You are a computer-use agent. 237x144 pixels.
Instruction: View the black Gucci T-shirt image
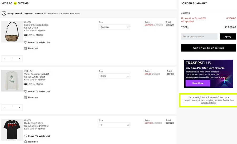click(12, 130)
